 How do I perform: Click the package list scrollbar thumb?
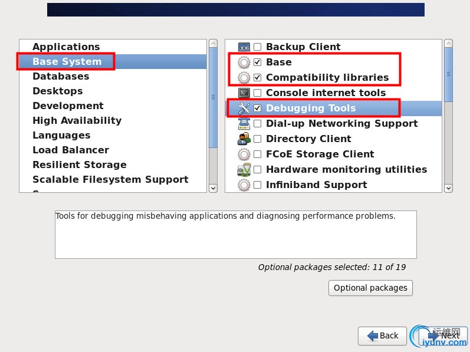point(448,75)
